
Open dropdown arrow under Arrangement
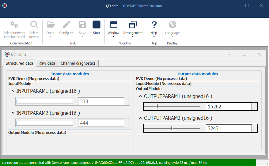pyautogui.click(x=133, y=36)
